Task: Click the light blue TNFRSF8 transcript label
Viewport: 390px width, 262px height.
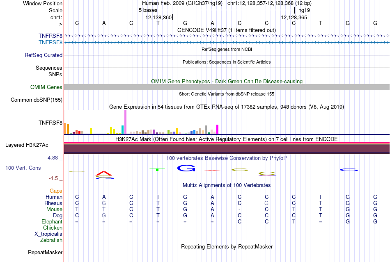Action: point(50,43)
